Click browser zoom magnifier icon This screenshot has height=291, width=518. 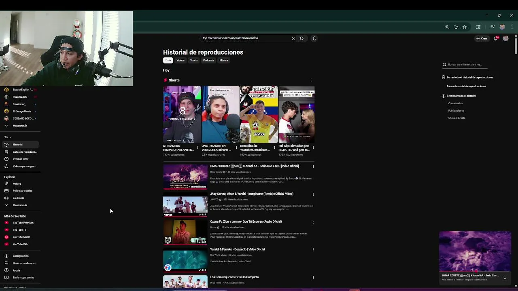[x=447, y=27]
